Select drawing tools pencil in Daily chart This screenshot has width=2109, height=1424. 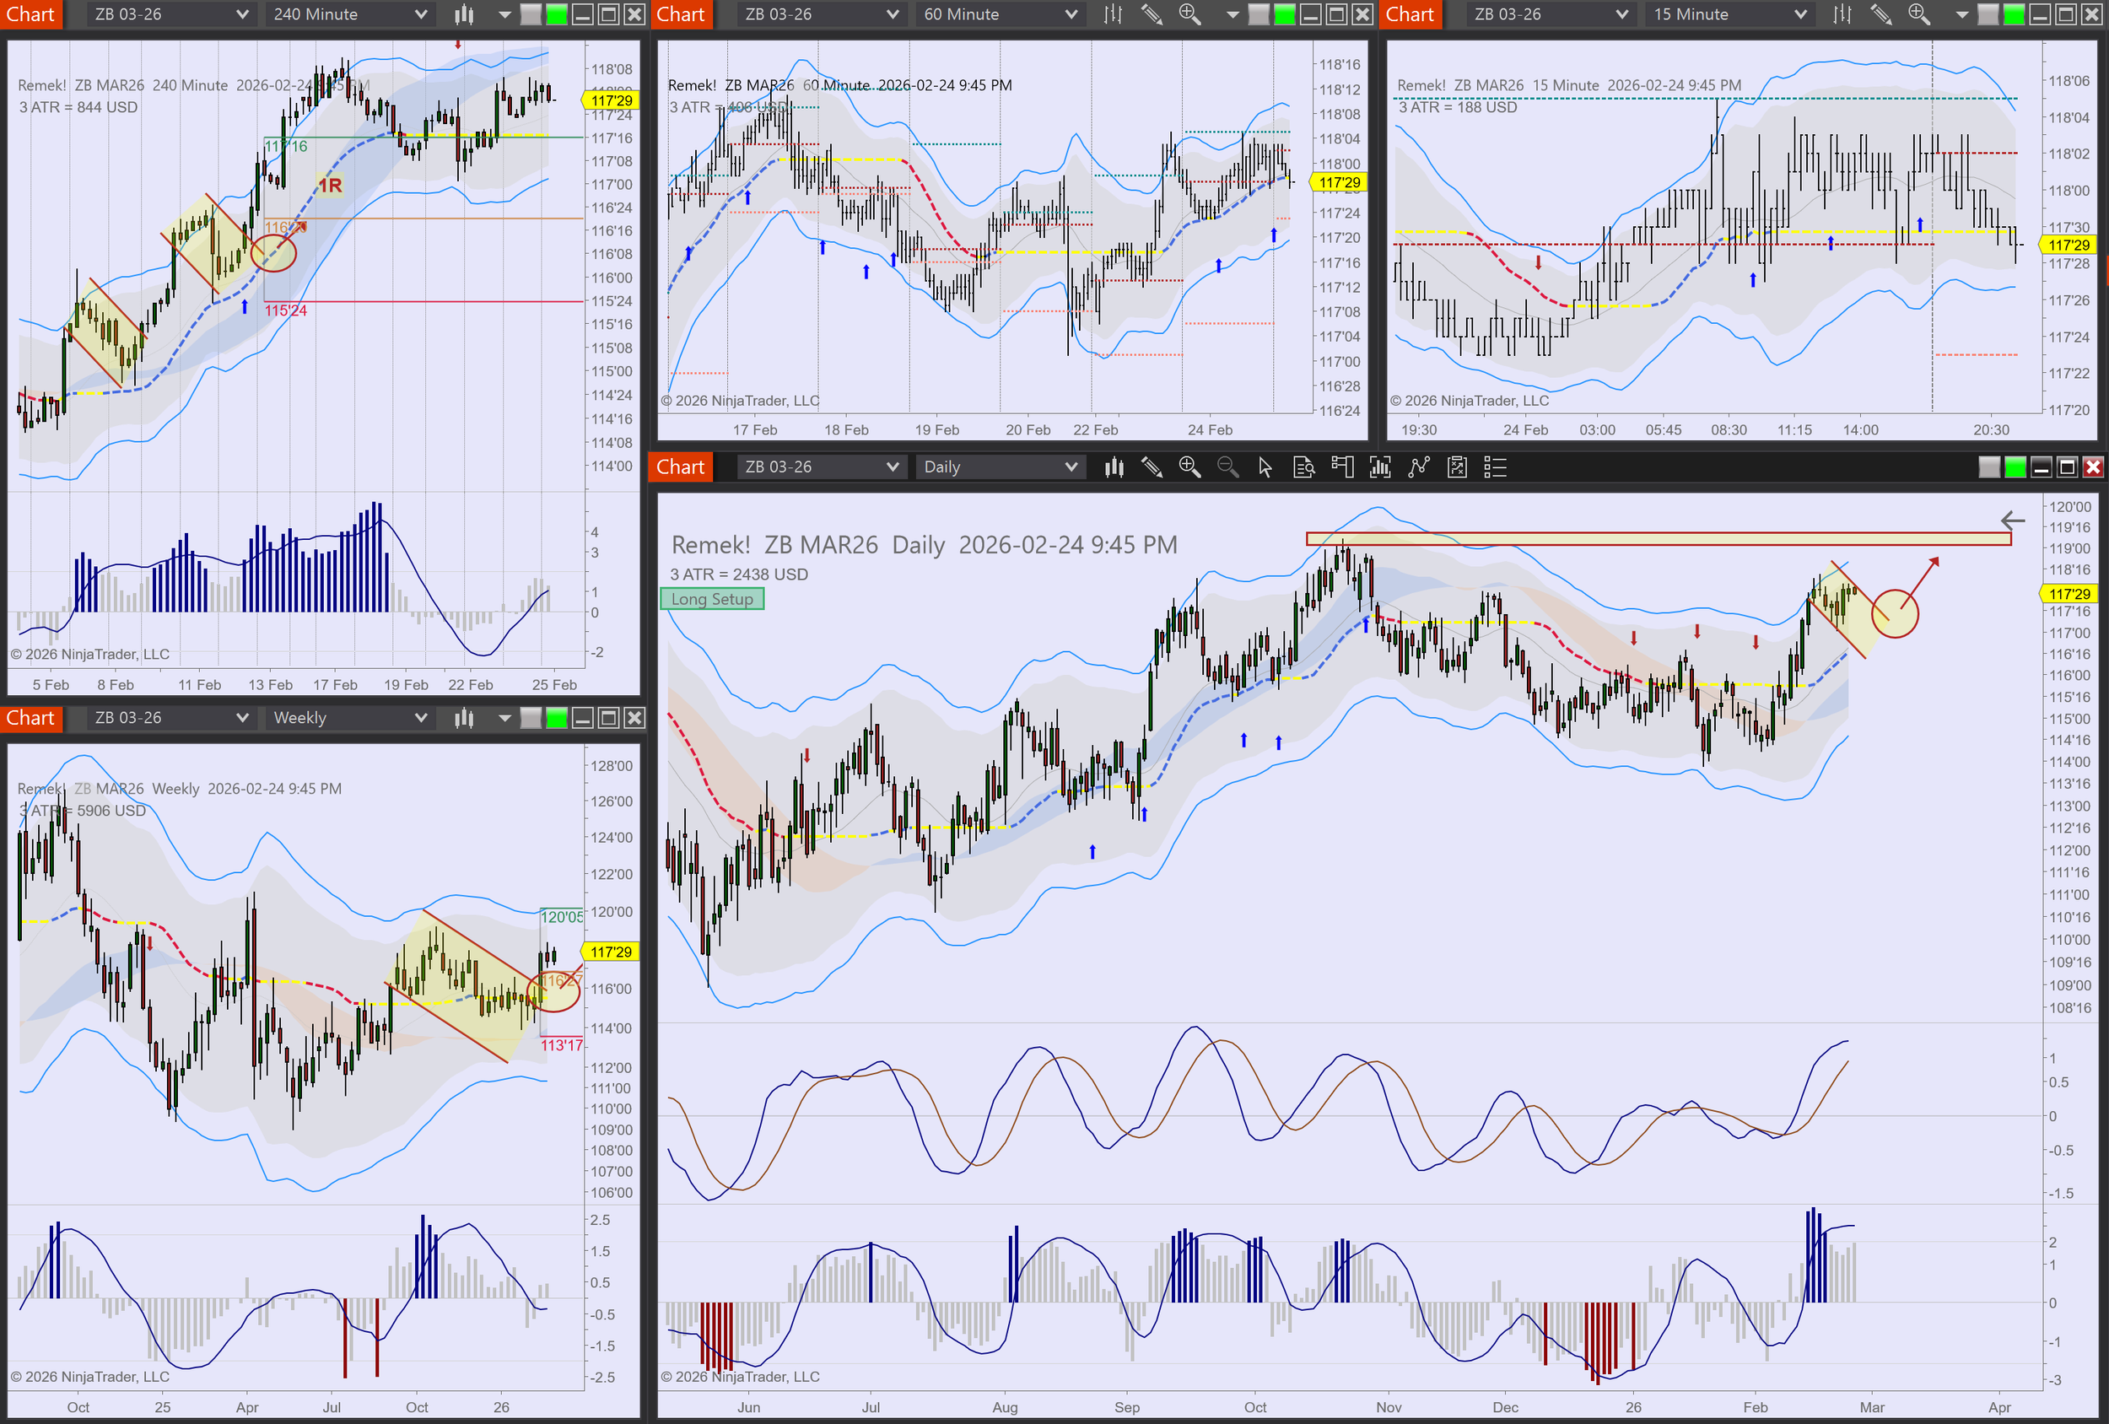click(x=1152, y=467)
